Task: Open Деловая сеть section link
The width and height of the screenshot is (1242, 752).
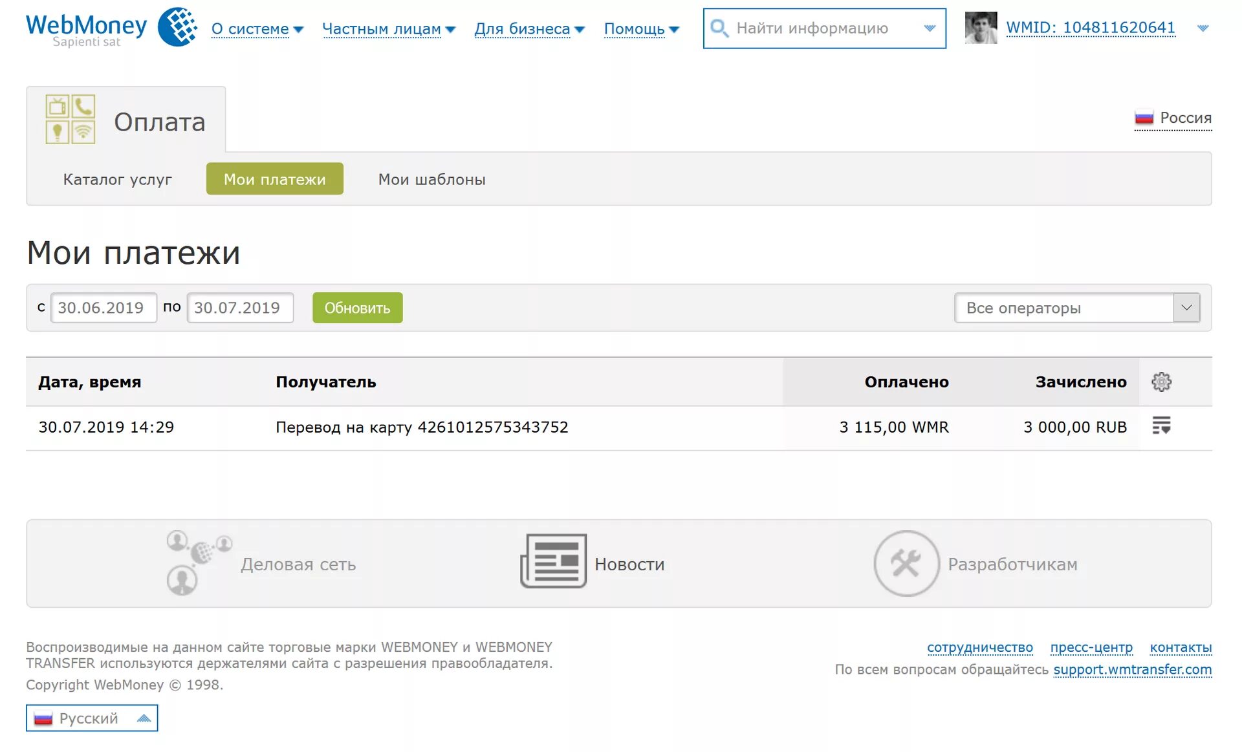Action: point(298,564)
